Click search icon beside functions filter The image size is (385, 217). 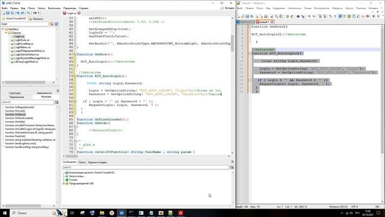tap(57, 102)
